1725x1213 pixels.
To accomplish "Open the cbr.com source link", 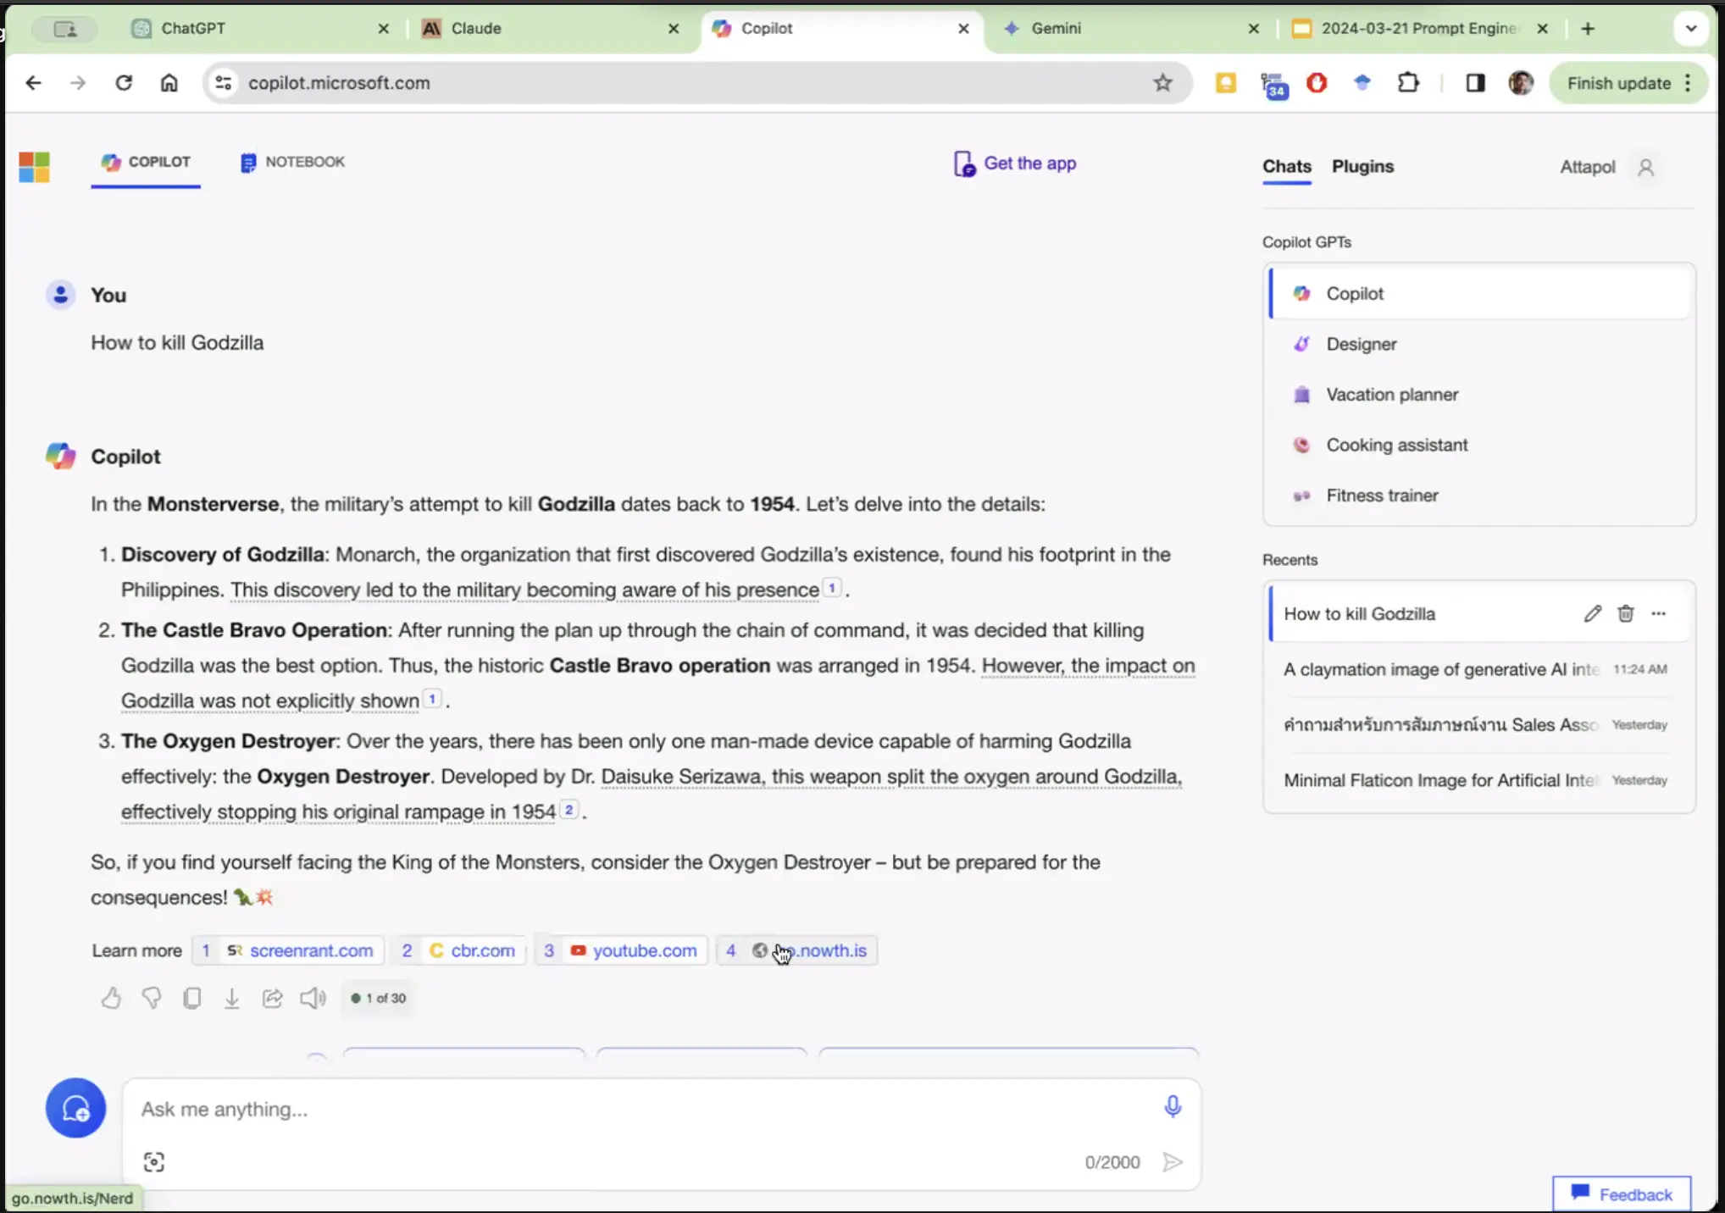I will [460, 950].
